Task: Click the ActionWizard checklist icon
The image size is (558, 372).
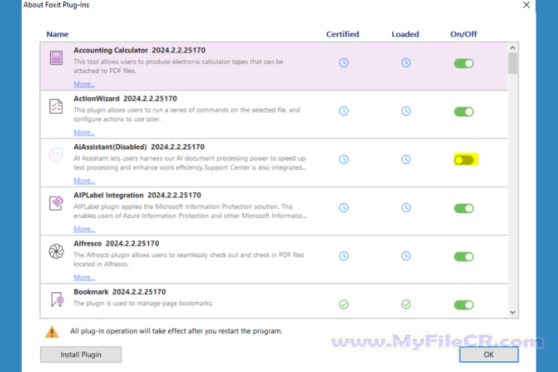Action: (56, 106)
